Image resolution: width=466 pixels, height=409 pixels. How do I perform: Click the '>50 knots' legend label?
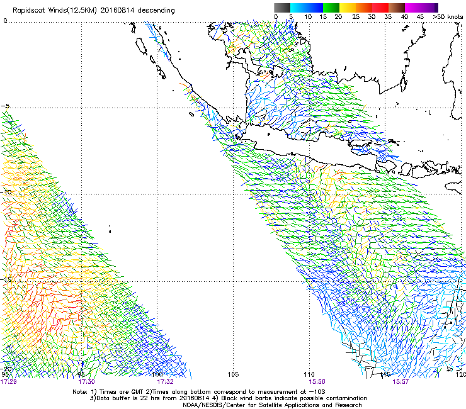[x=448, y=16]
